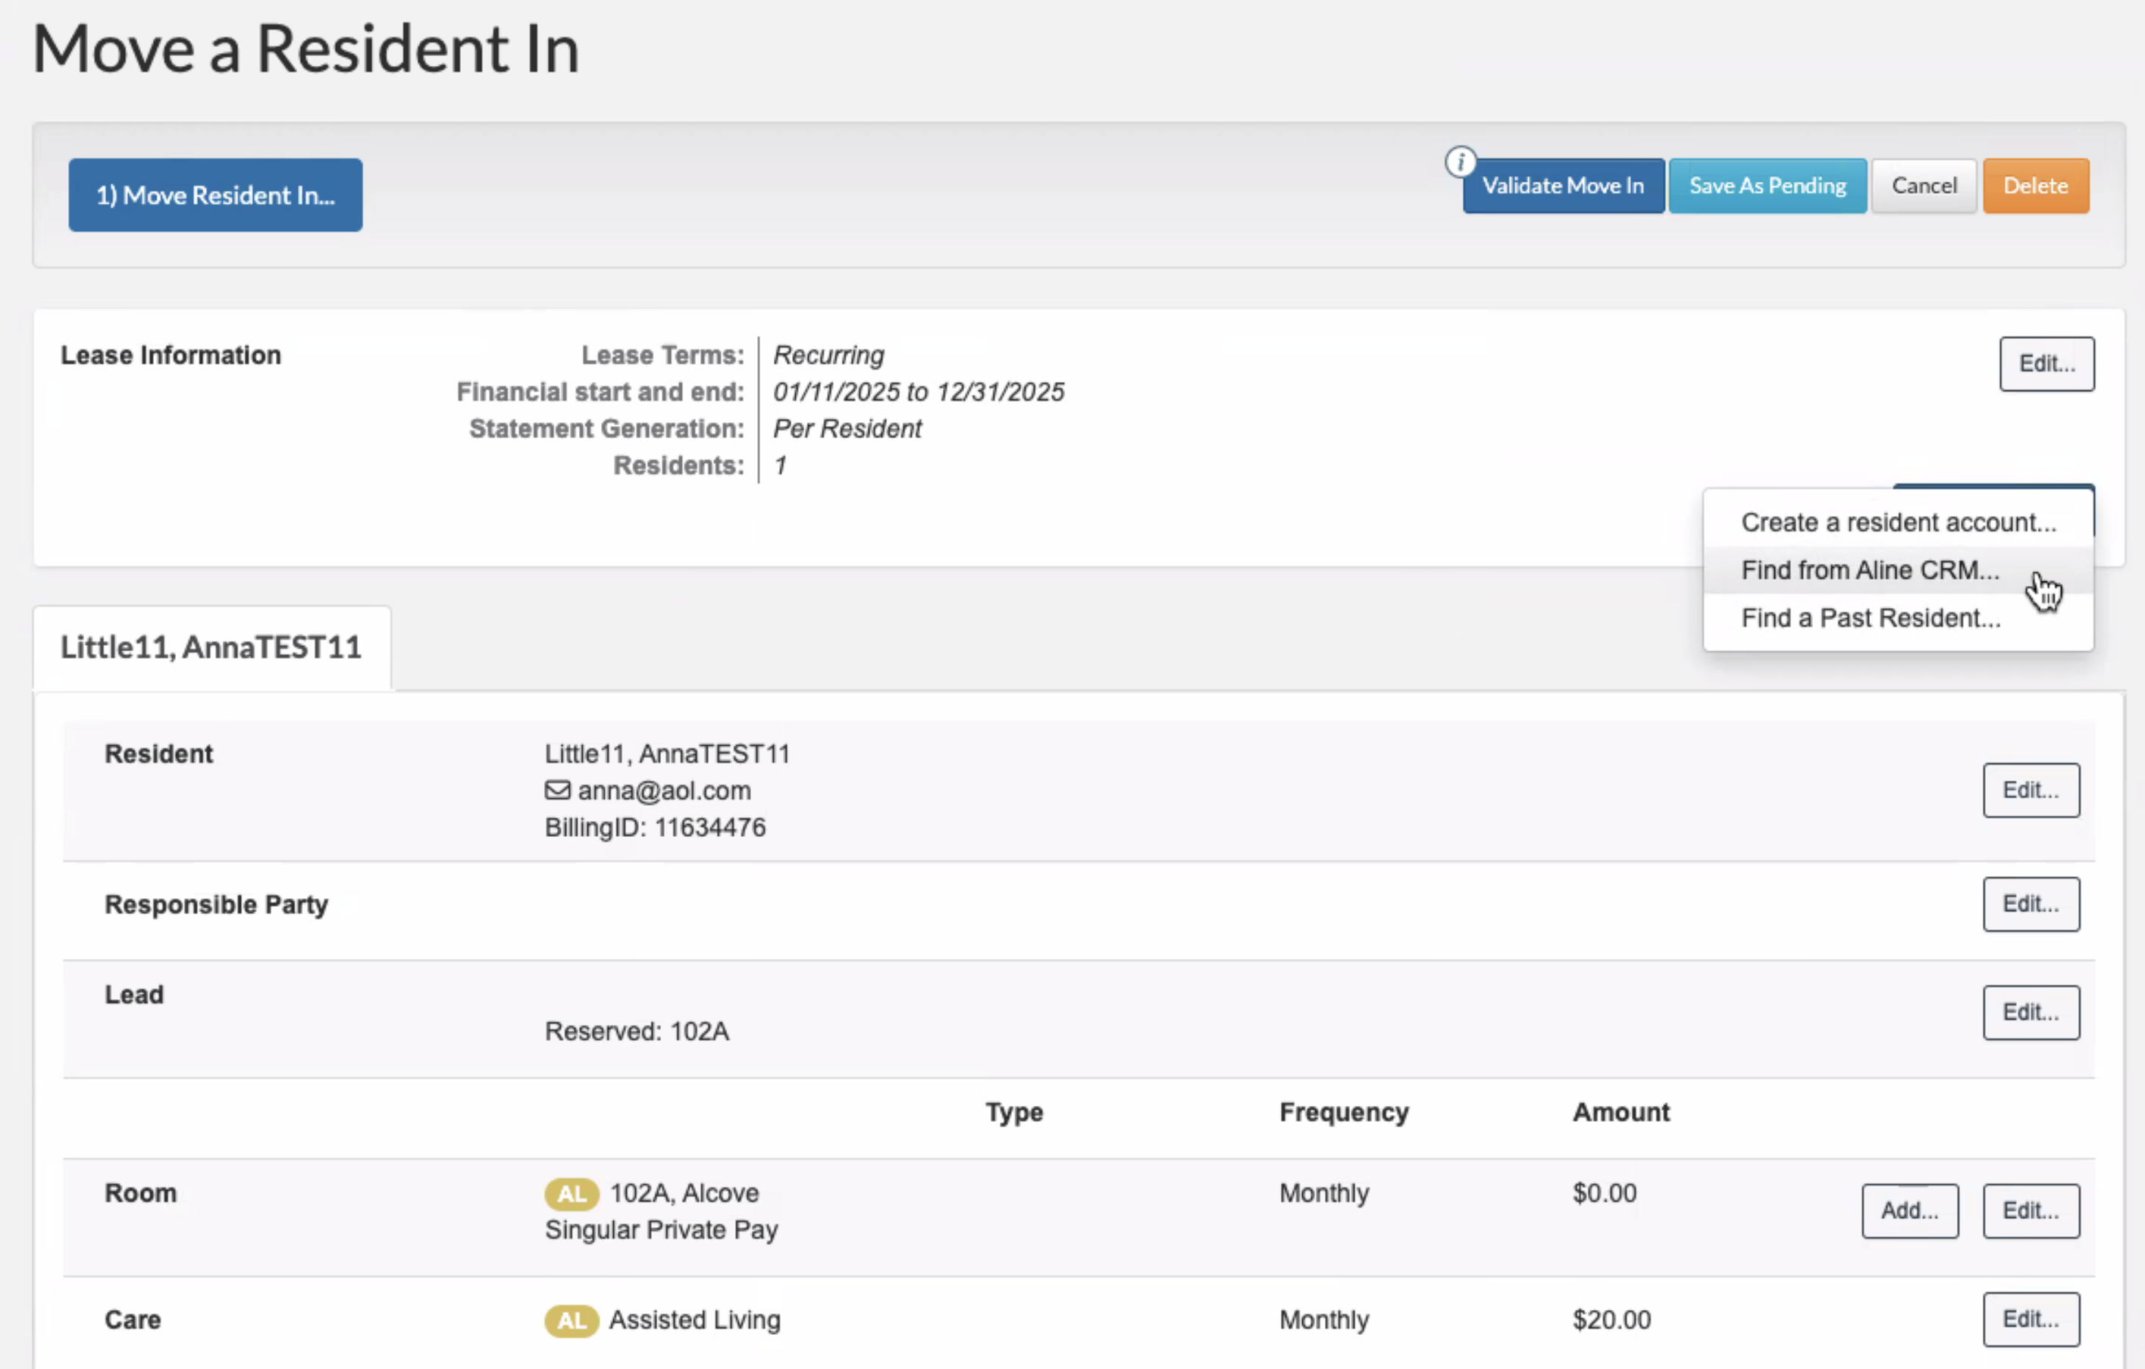Delete this move-in record
This screenshot has width=2145, height=1369.
coord(2035,186)
